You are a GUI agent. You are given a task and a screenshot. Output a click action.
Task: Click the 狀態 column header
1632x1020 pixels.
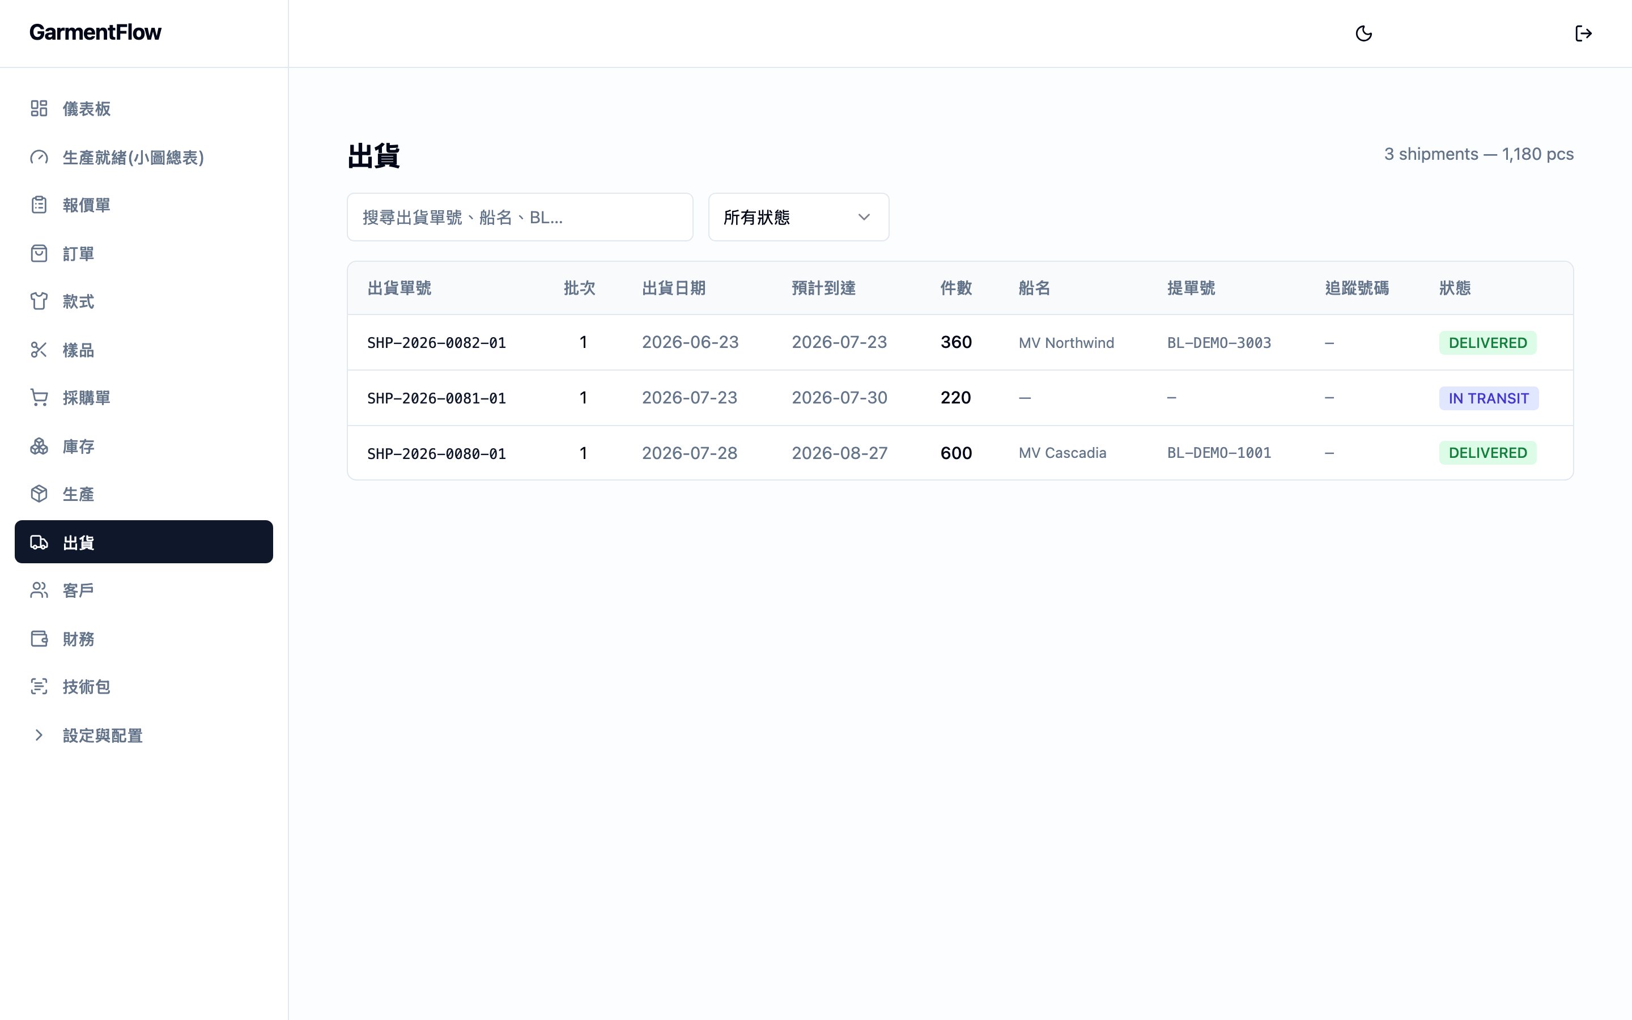[1455, 288]
